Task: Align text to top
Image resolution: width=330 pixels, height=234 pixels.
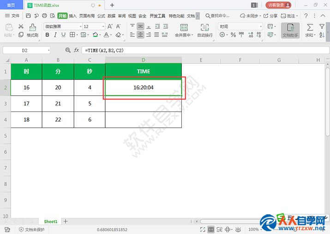Action: tap(132, 26)
